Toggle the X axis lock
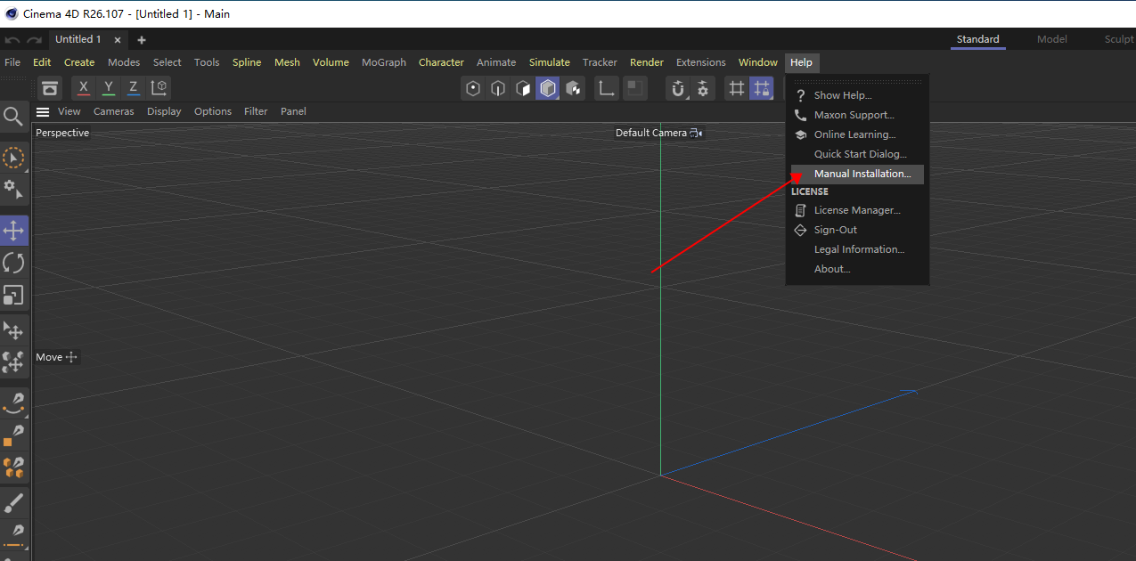Viewport: 1136px width, 561px height. pos(82,87)
